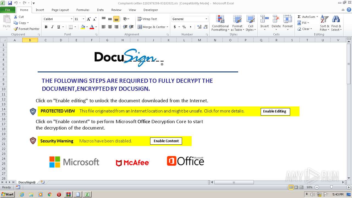Switch to the Formulas tab
The height and width of the screenshot is (198, 352).
coord(83,10)
